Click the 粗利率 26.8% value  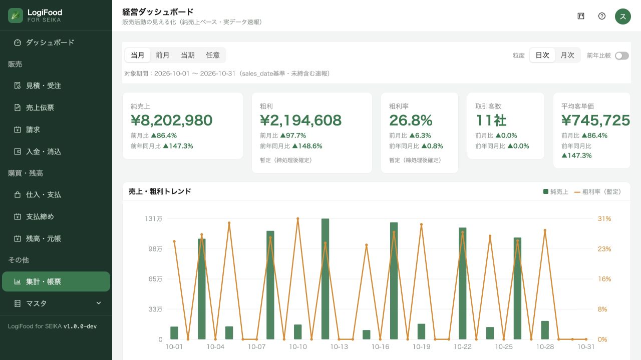tap(411, 120)
